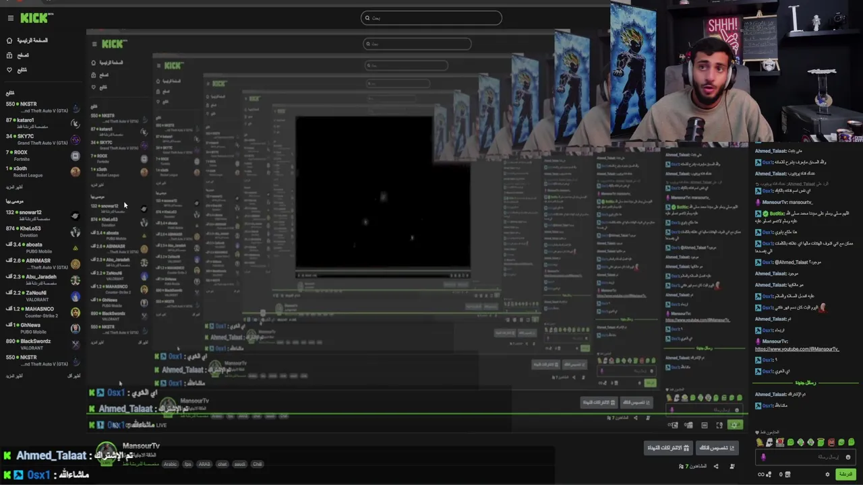Click the message field (إرسال رسالة) in chat
Image resolution: width=863 pixels, height=485 pixels.
pos(806,457)
